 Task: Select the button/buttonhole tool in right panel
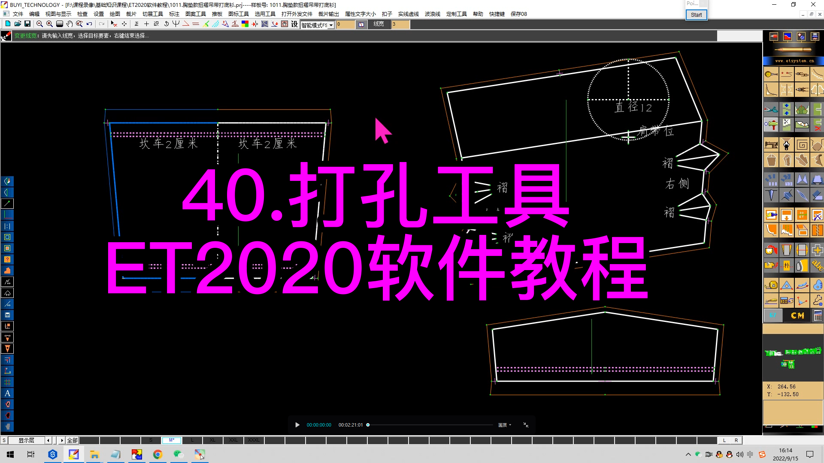(x=771, y=74)
